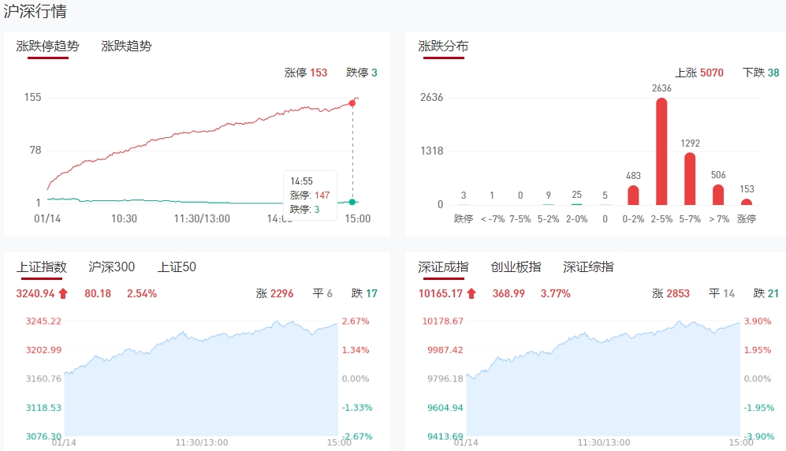Screen dimensions: 786x451
Task: Click the 上证指数 price 3240.94
Action: tap(35, 293)
